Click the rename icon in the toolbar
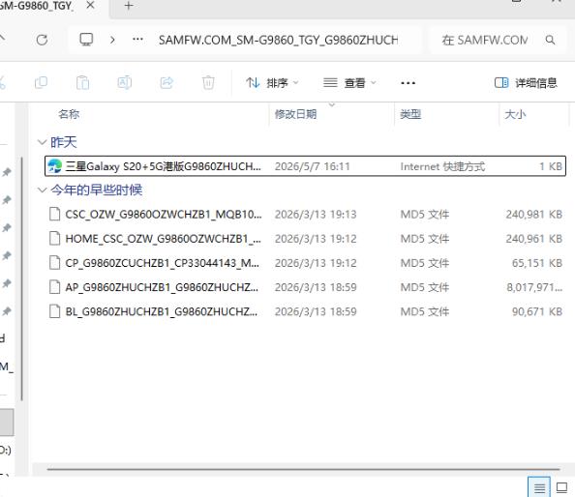Screen dimensions: 575x497 click(x=124, y=83)
